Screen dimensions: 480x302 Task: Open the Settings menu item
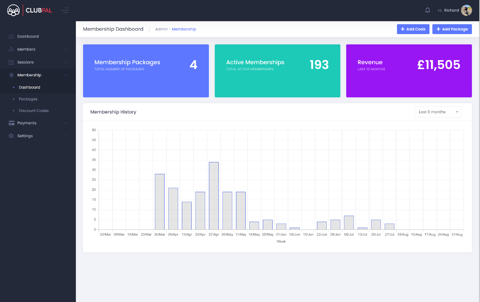[x=38, y=136]
